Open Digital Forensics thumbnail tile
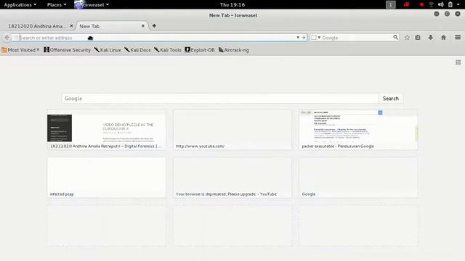The width and height of the screenshot is (465, 261). pyautogui.click(x=107, y=130)
